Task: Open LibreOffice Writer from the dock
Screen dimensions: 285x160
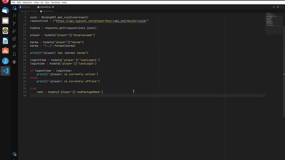Action: (5, 41)
